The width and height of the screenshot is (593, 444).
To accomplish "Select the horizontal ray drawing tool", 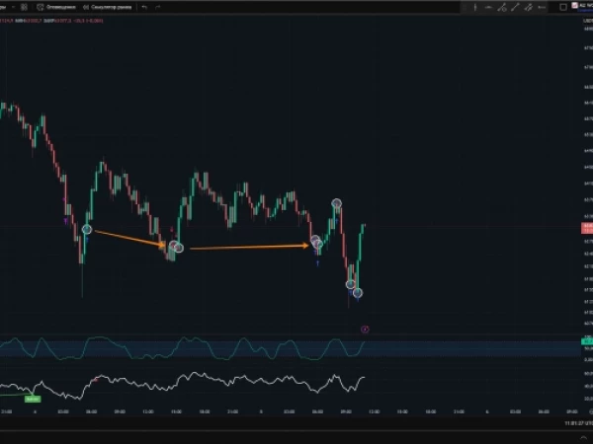I will click(x=542, y=7).
